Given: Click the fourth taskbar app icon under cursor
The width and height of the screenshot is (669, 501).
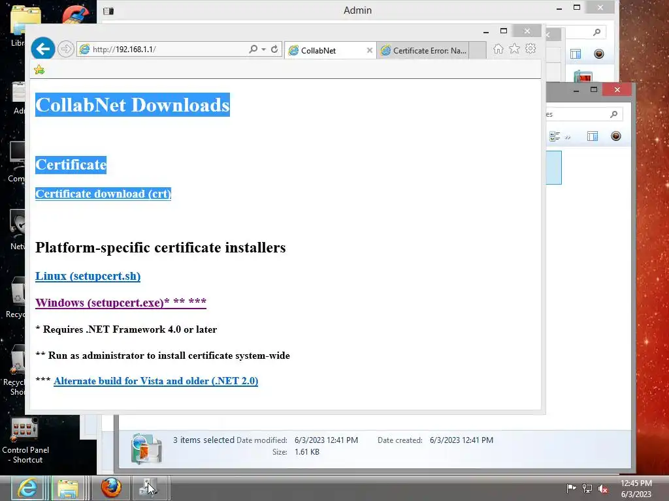Looking at the screenshot, I should point(150,488).
